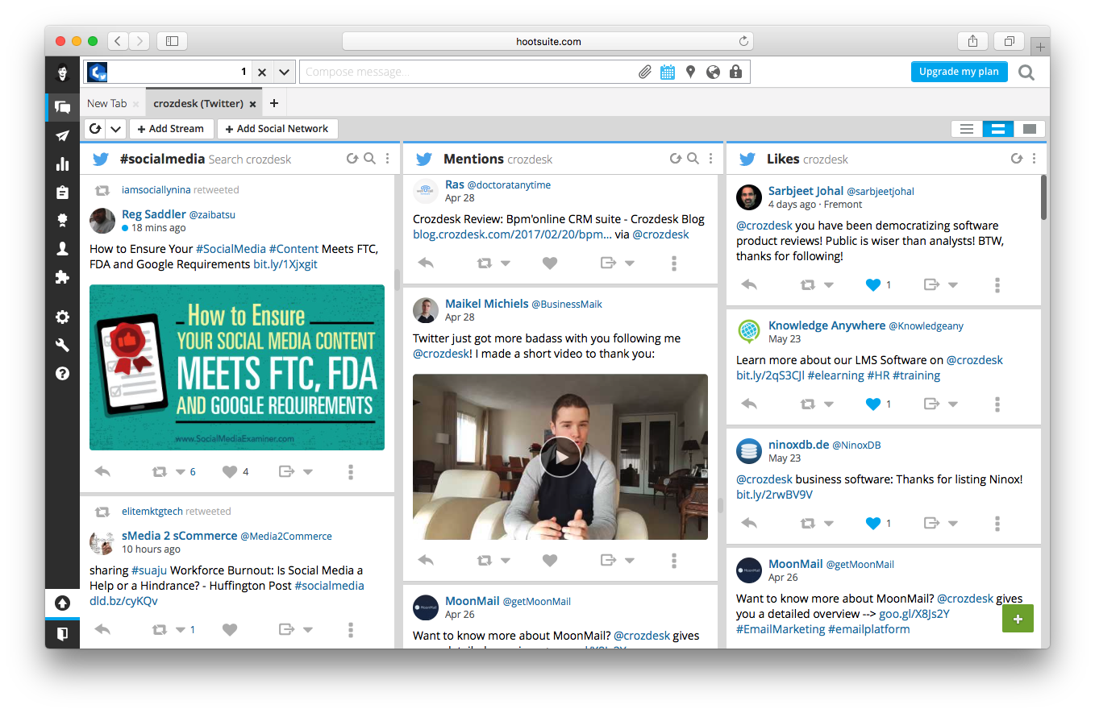Open the #elearning hashtag link

pyautogui.click(x=835, y=375)
